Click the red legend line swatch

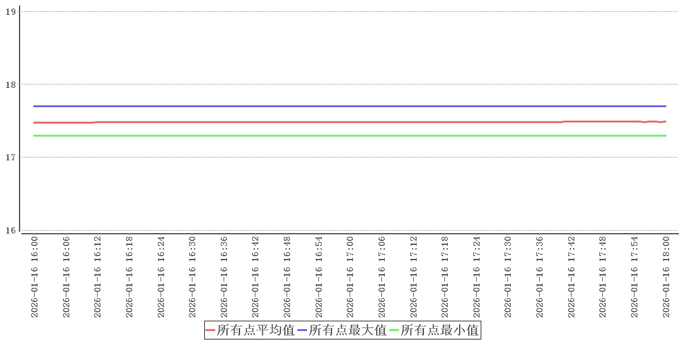point(211,330)
